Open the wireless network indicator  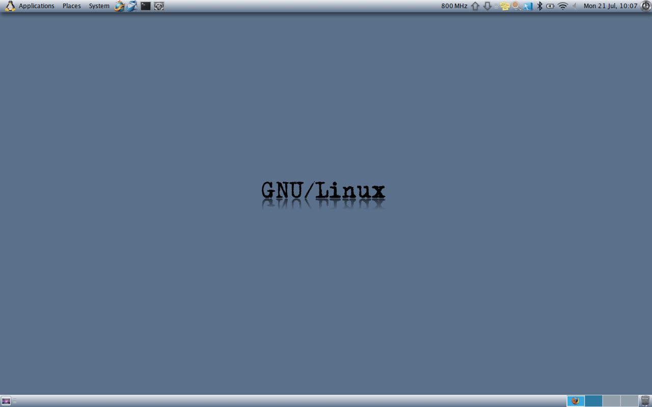click(563, 6)
